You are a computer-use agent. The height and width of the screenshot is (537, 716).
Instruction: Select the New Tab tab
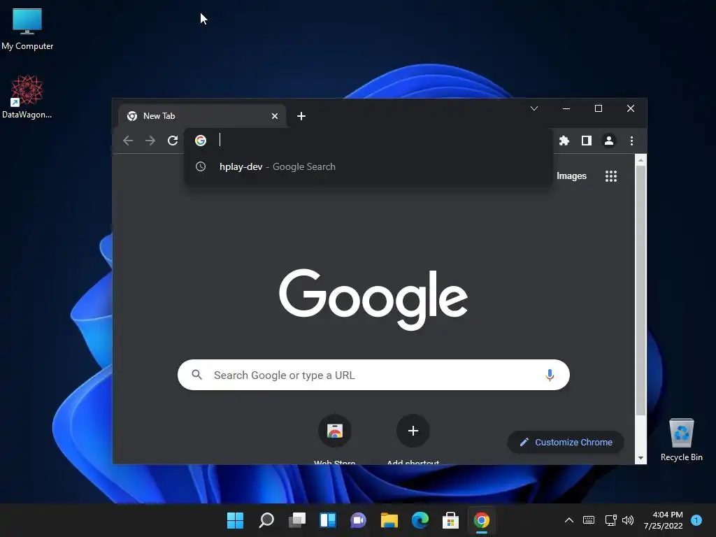point(202,116)
